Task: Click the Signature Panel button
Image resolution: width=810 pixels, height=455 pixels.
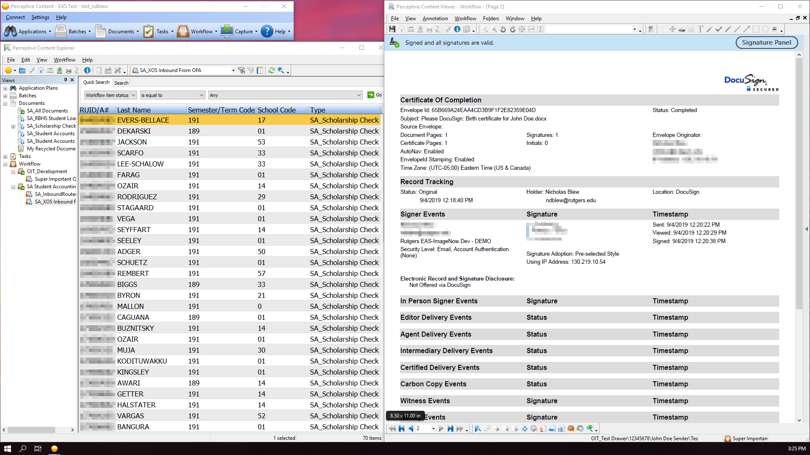Action: (766, 43)
